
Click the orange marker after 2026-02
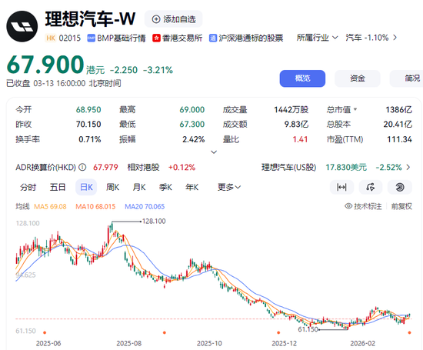tap(409, 333)
